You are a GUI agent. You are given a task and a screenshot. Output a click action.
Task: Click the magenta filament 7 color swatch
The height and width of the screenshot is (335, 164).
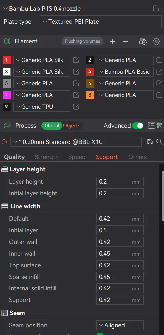click(7, 95)
